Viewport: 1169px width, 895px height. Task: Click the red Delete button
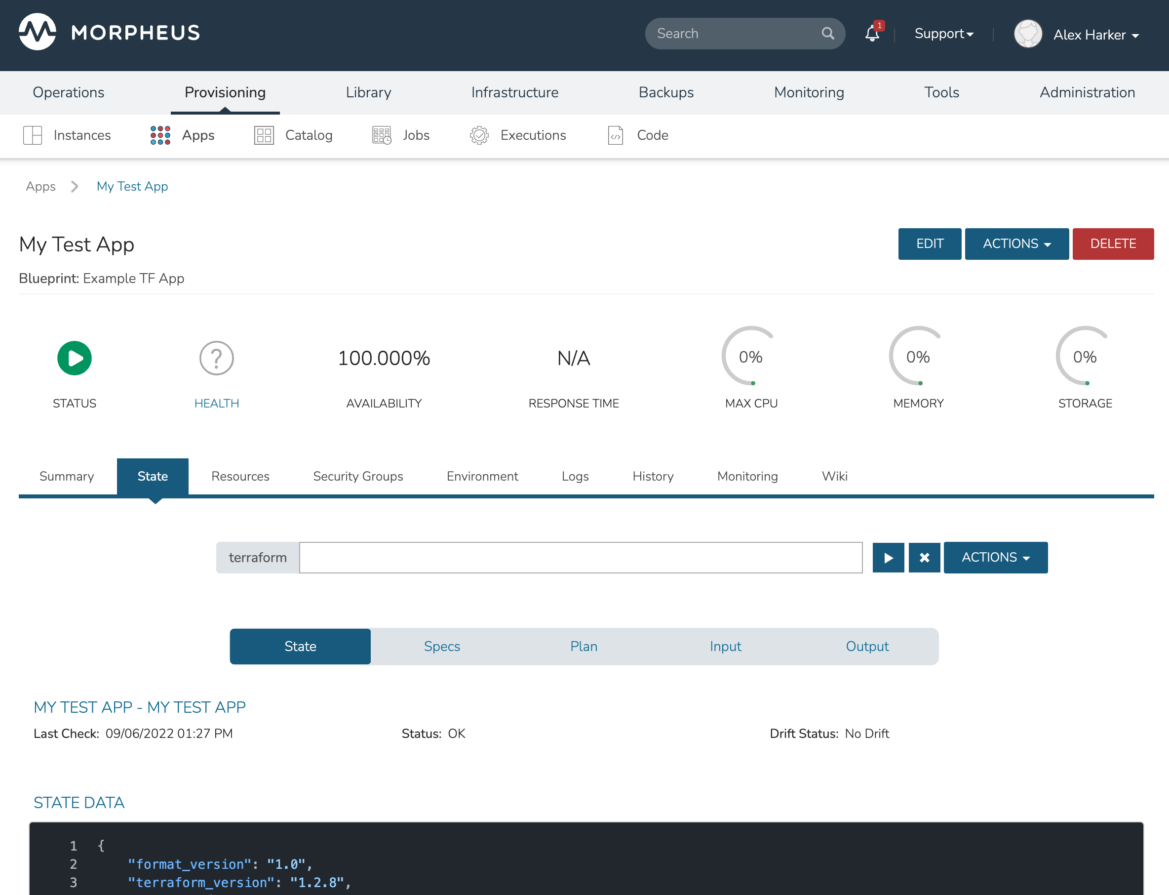point(1113,244)
